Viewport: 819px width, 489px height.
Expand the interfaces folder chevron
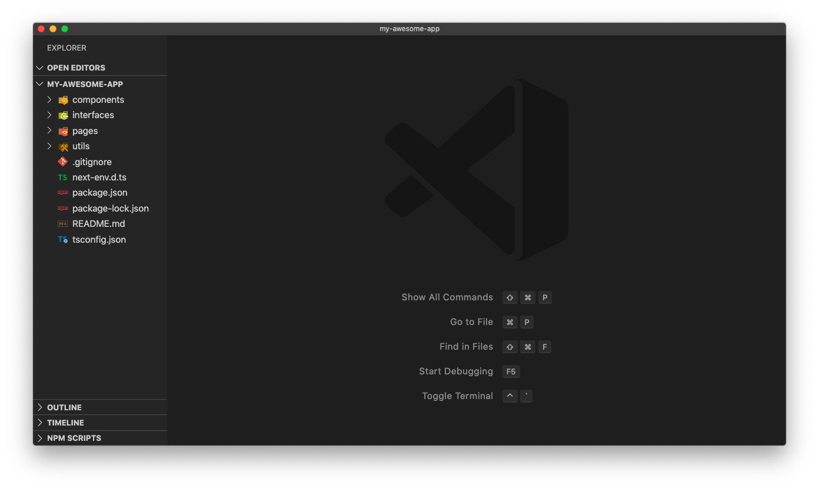49,115
